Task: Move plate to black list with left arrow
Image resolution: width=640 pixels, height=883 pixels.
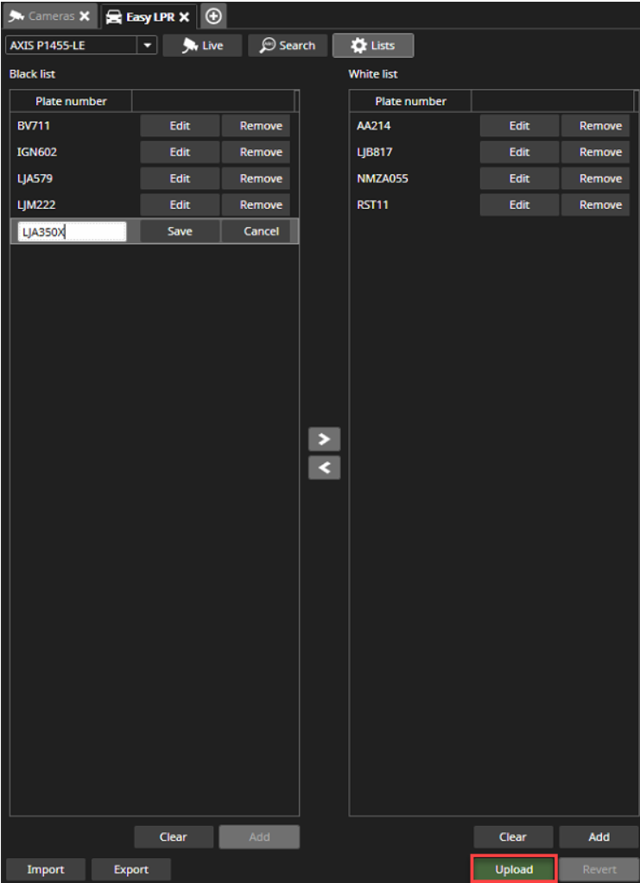Action: click(324, 468)
